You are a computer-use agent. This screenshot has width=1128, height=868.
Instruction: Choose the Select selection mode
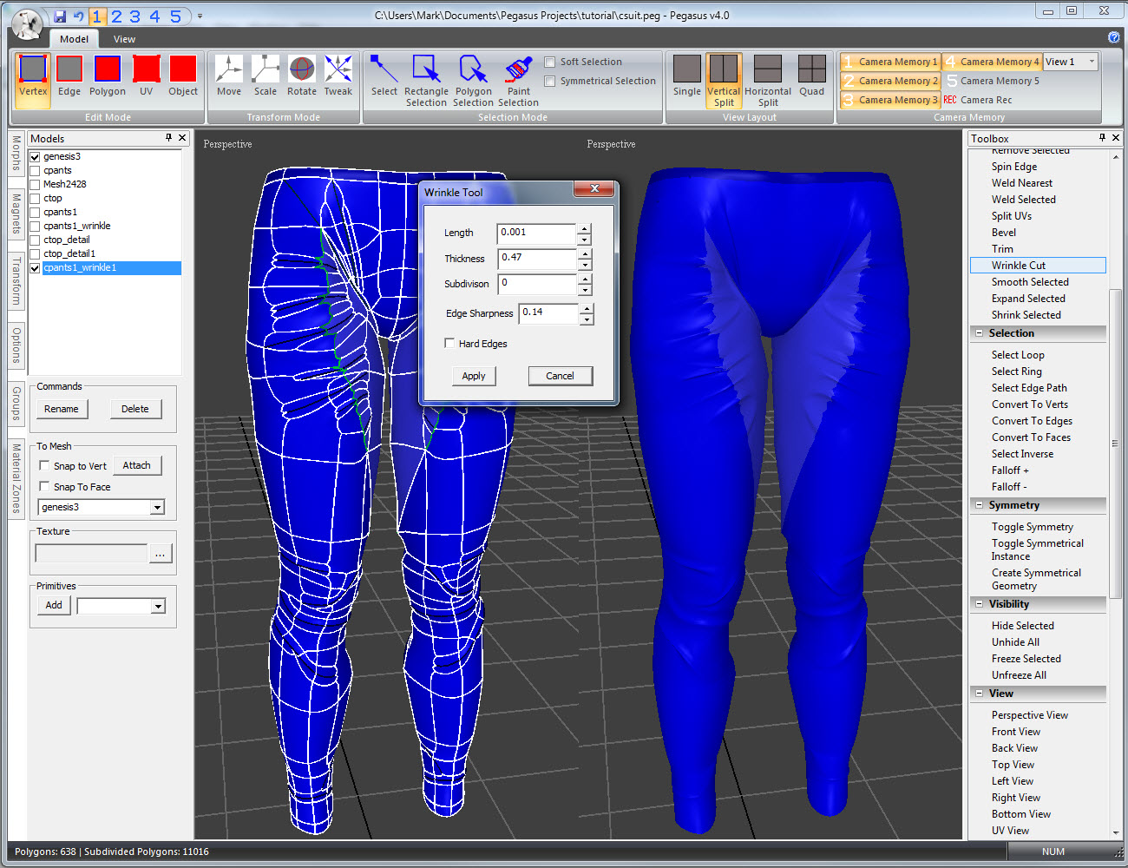pyautogui.click(x=384, y=76)
